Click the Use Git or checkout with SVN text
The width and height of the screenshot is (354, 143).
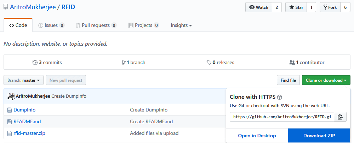280,105
